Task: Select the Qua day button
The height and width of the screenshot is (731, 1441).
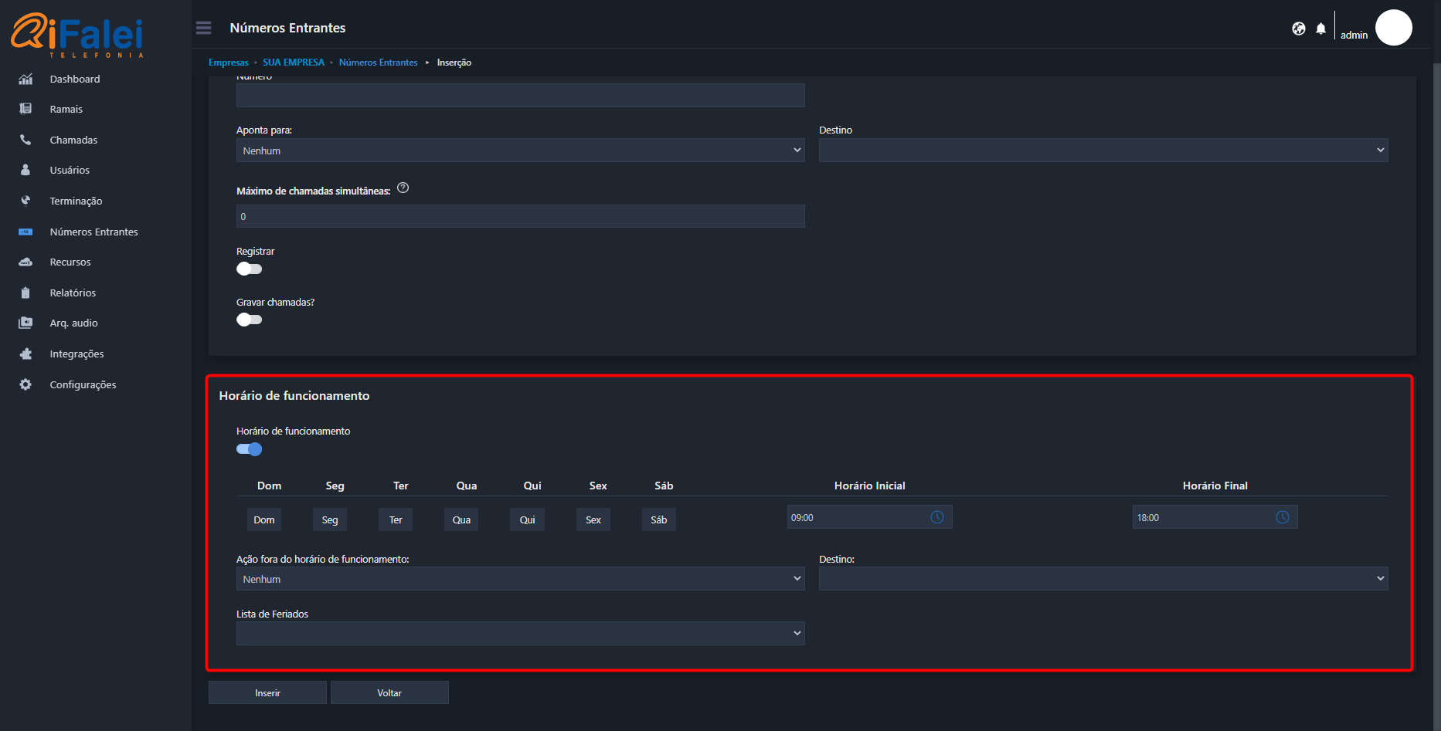Action: coord(461,519)
